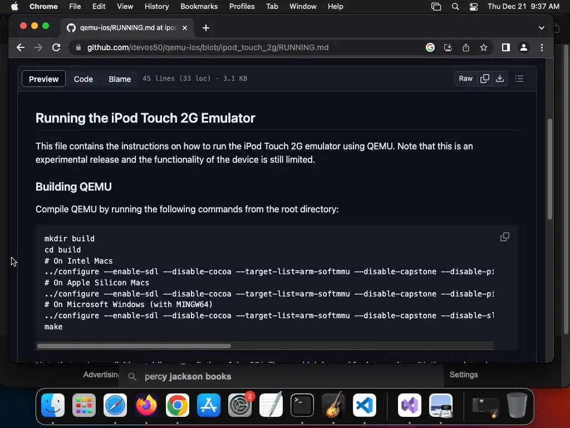Open Chrome three-dot menu
Image resolution: width=570 pixels, height=428 pixels.
542,47
